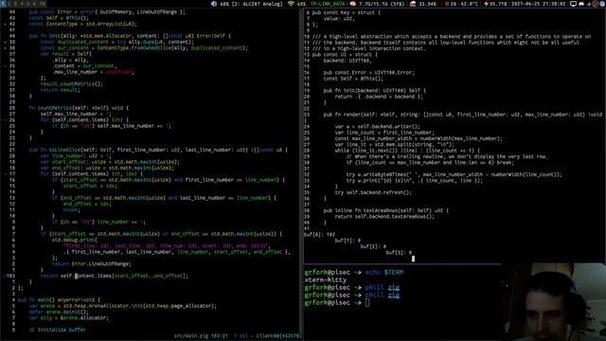Click the 95.71% battery percentage readout
Screen dimensions: 606x341
tap(498, 4)
